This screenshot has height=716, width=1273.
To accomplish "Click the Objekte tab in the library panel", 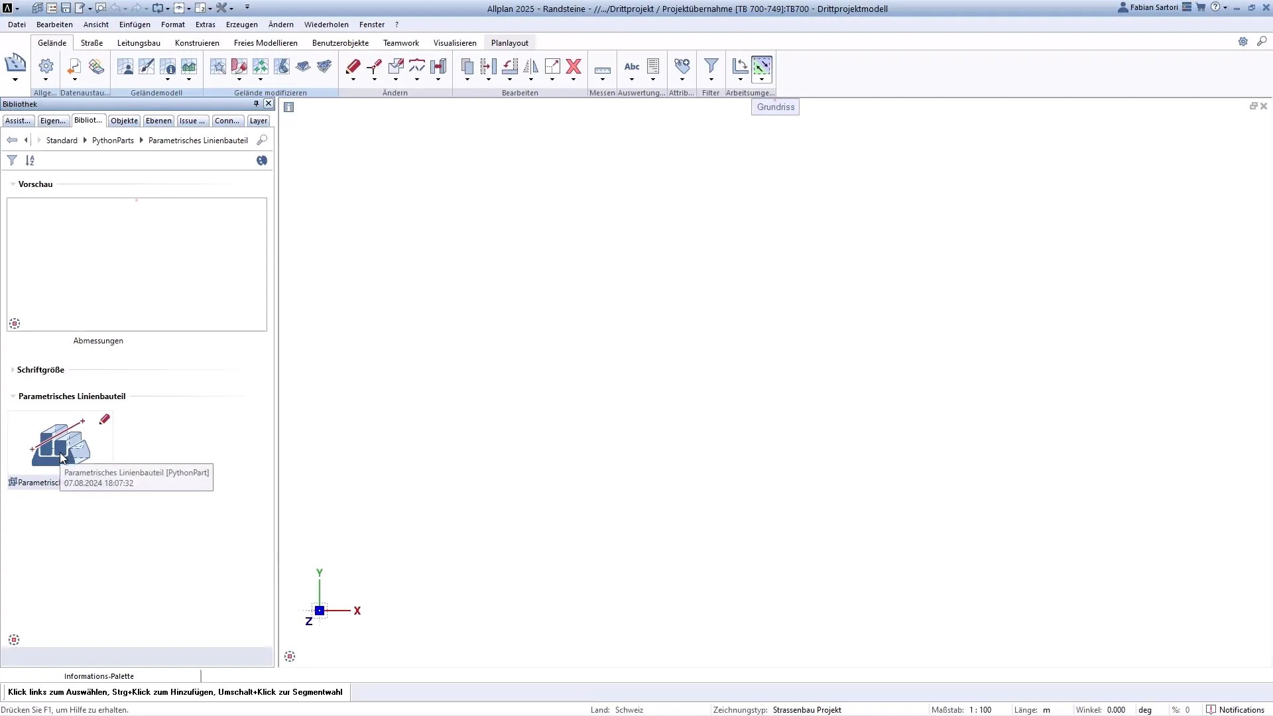I will click(124, 121).
